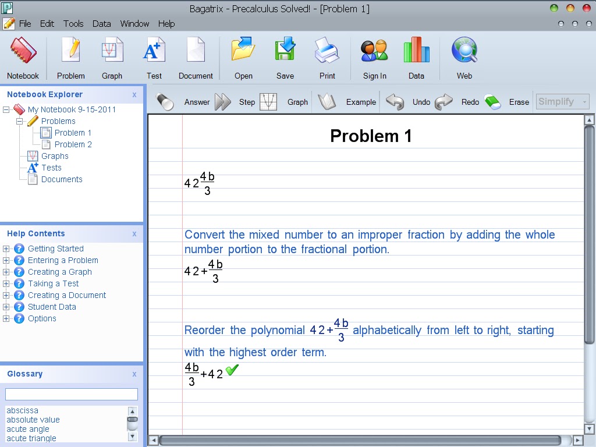Image resolution: width=596 pixels, height=447 pixels.
Task: Click the Problem 1 heading
Action: [371, 136]
